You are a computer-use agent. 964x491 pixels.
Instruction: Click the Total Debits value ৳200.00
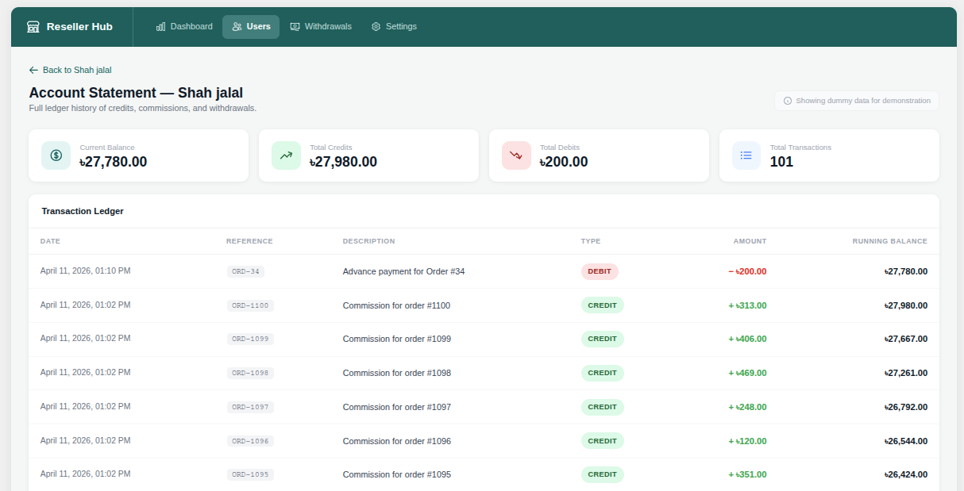pyautogui.click(x=564, y=162)
